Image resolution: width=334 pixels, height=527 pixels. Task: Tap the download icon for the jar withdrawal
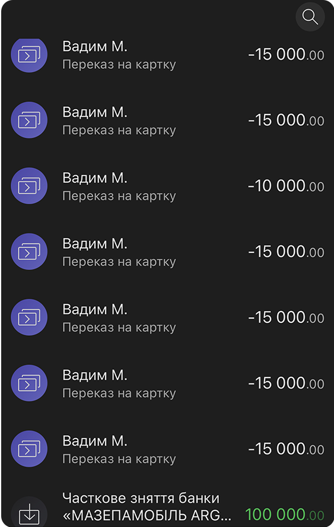(x=29, y=513)
